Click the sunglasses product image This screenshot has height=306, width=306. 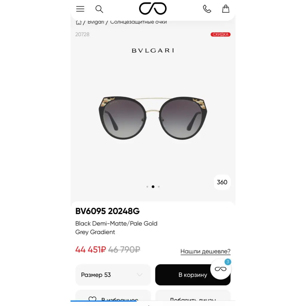153,118
